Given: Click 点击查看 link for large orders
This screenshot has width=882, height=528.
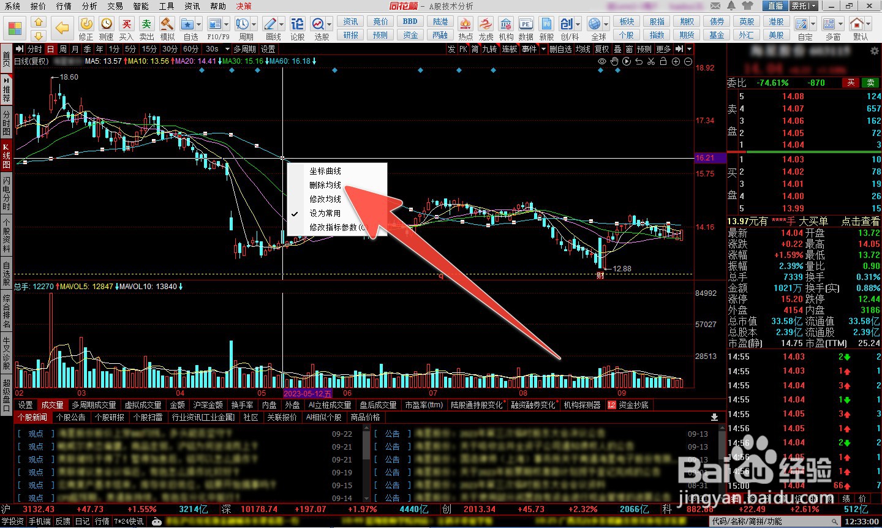Looking at the screenshot, I should [x=861, y=221].
